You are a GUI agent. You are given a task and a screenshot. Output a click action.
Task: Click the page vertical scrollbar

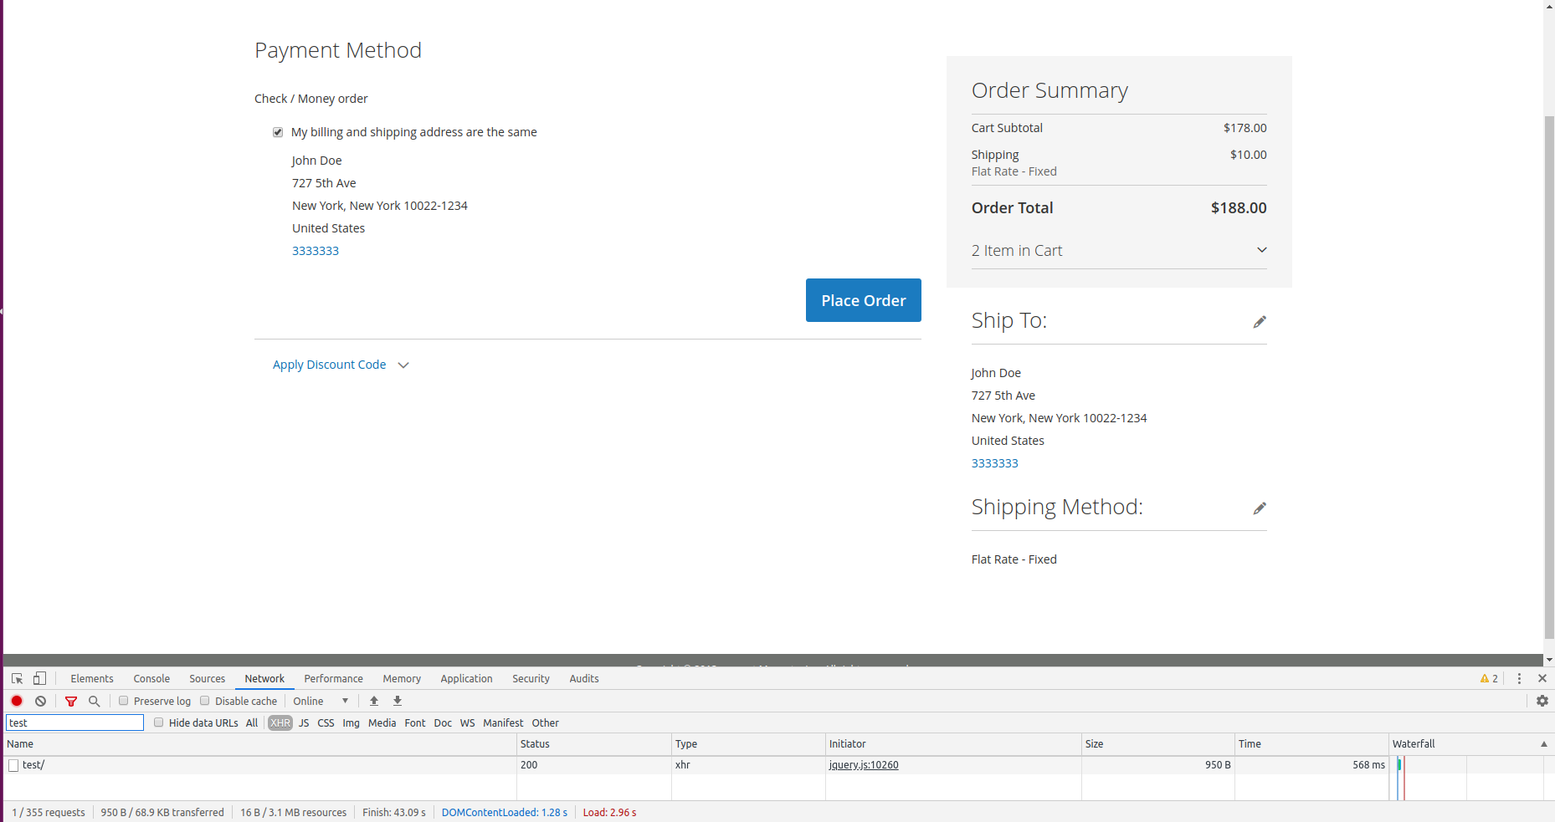1549,376
